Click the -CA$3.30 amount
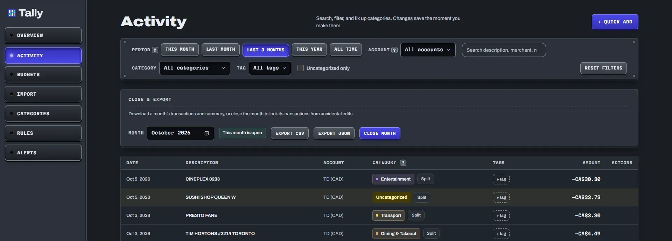Viewport: 672px width, 241px height. click(588, 216)
